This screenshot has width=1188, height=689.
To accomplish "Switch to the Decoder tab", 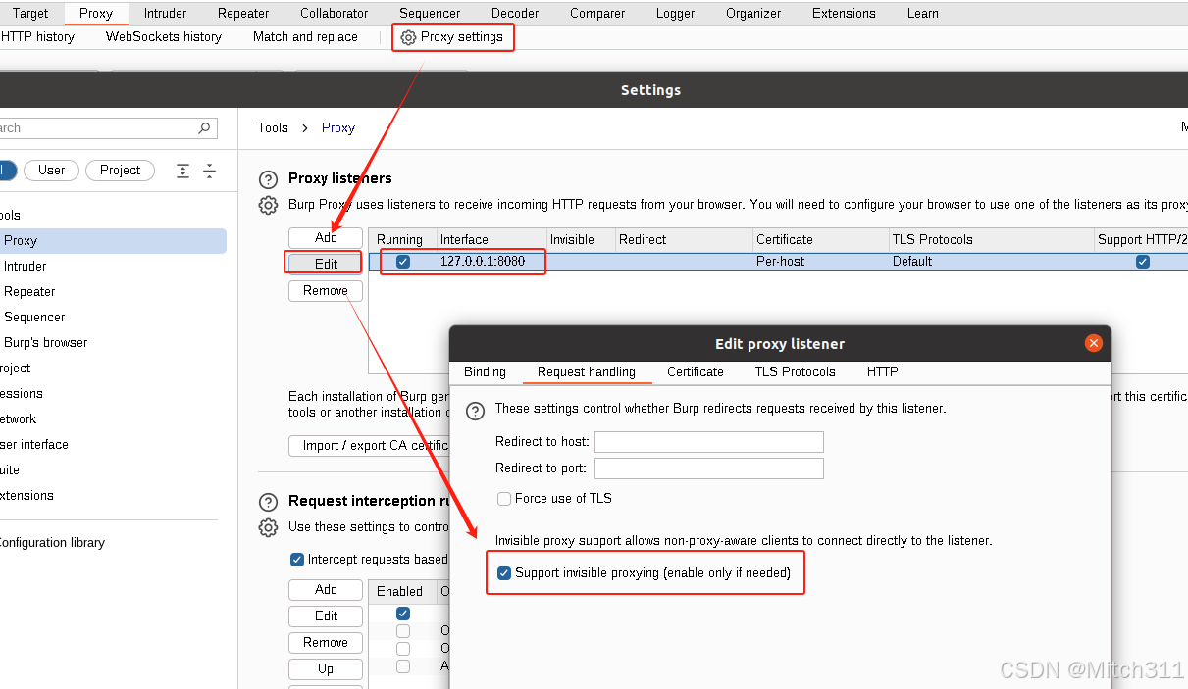I will tap(515, 14).
